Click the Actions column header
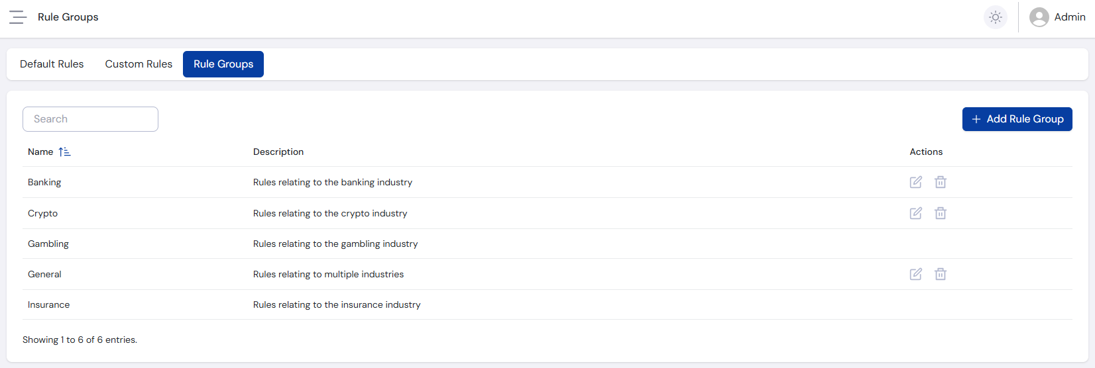1095x368 pixels. [926, 152]
